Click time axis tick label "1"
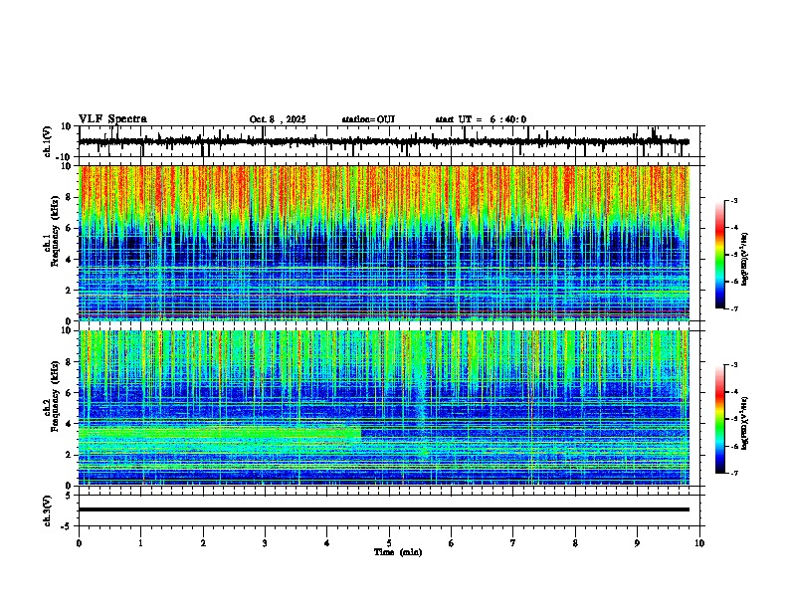 click(x=140, y=543)
